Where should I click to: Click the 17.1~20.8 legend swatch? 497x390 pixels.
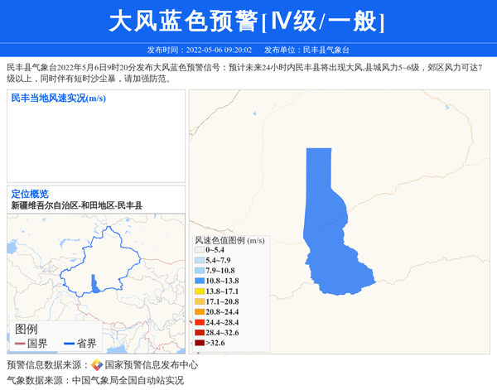click(199, 302)
